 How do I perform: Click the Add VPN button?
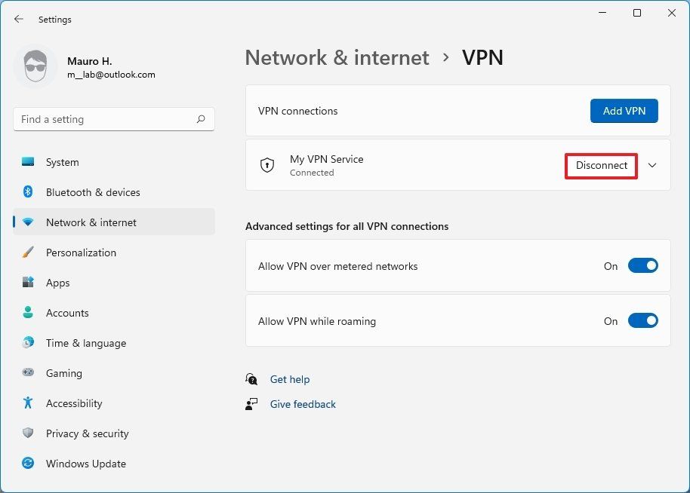pyautogui.click(x=624, y=110)
